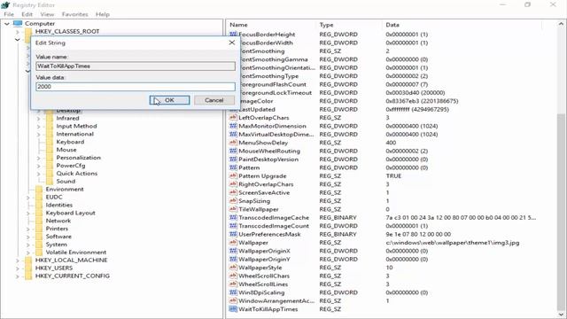Click the TileWallpaper string icon
The image size is (567, 319).
click(233, 209)
